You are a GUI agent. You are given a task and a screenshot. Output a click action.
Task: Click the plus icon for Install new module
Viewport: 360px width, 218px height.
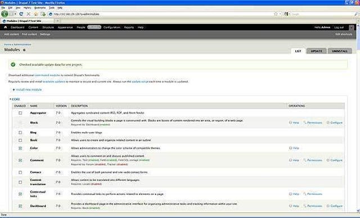(13, 90)
